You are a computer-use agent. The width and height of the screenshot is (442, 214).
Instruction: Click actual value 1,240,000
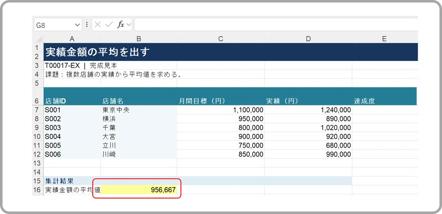[x=308, y=110]
